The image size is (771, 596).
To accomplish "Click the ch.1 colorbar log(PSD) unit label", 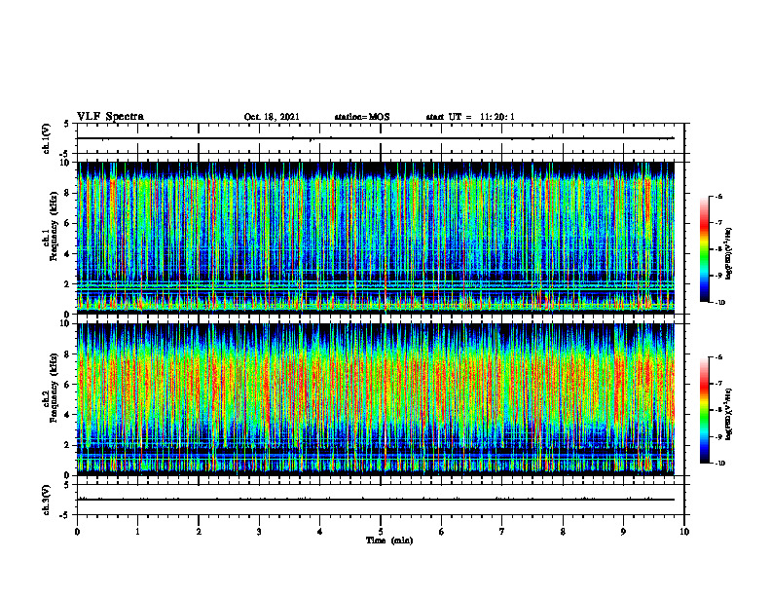I will 729,254.
